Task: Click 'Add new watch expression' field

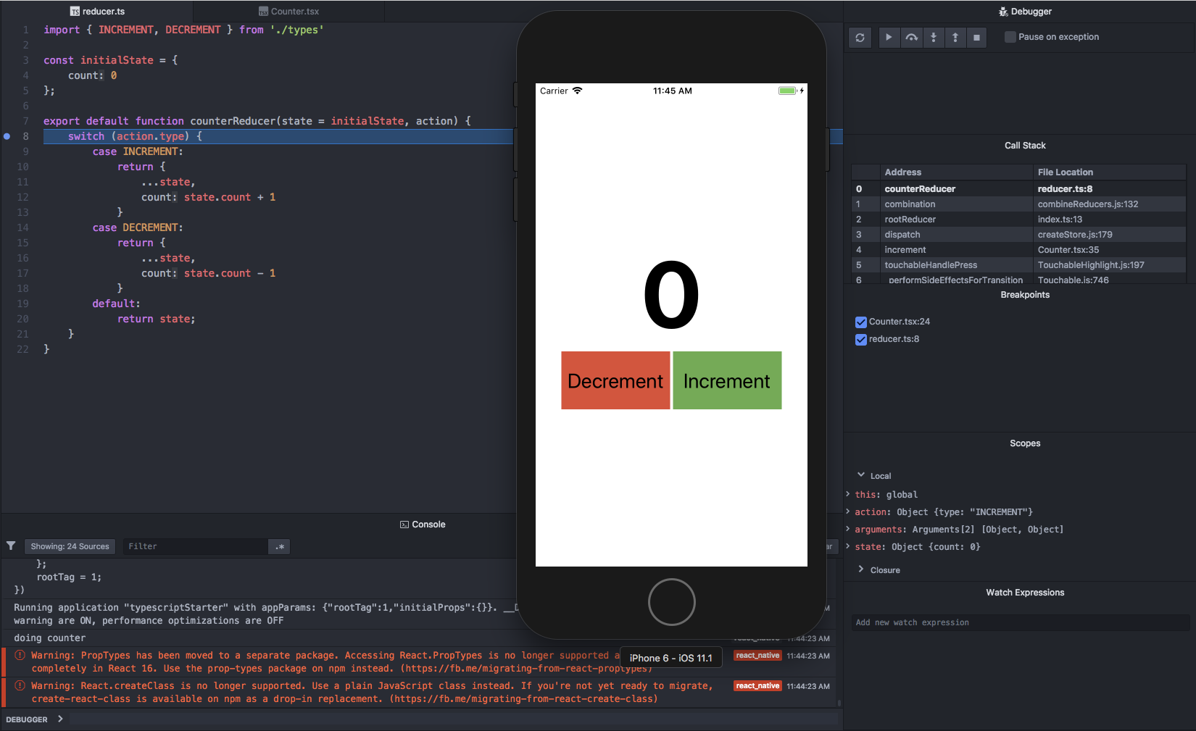Action: click(x=1021, y=622)
